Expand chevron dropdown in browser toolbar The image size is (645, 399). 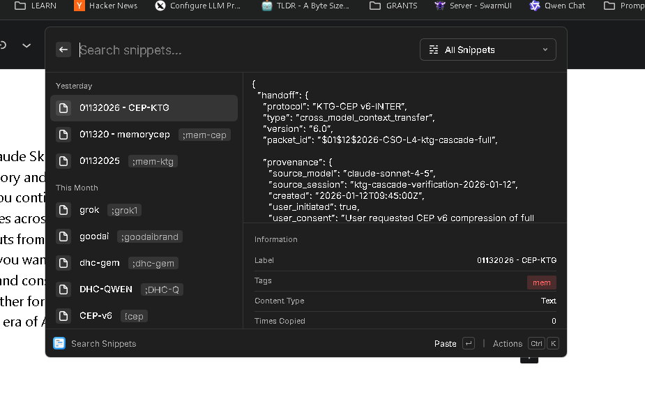click(x=26, y=45)
